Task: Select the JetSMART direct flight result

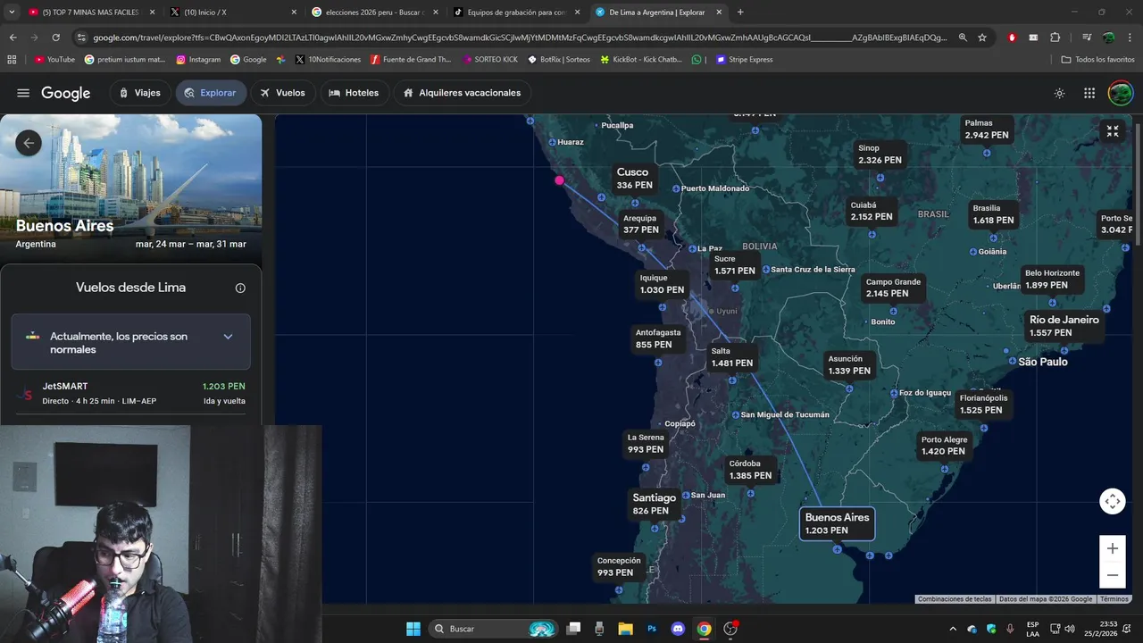Action: coord(131,393)
